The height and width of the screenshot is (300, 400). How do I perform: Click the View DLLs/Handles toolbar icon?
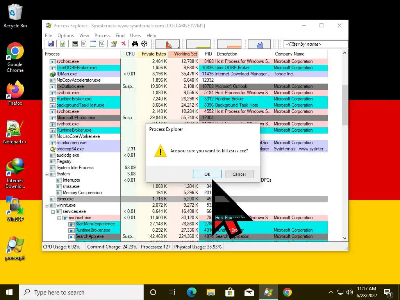point(102,44)
